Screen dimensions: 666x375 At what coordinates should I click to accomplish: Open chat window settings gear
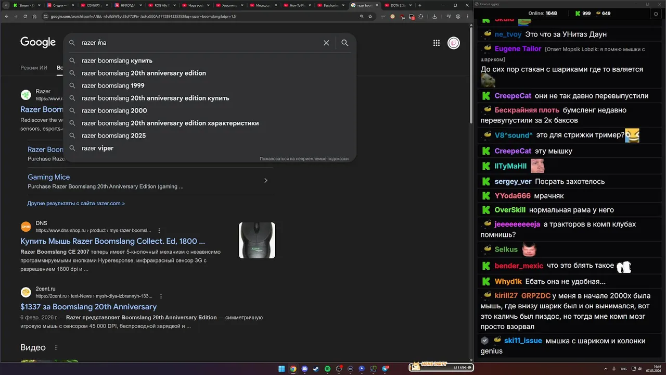[656, 14]
